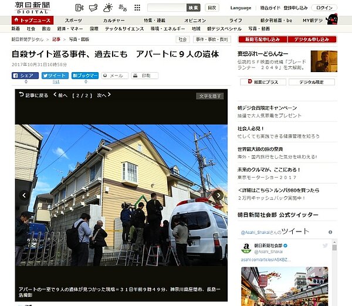Select デジタル限定 tab

(x=312, y=82)
